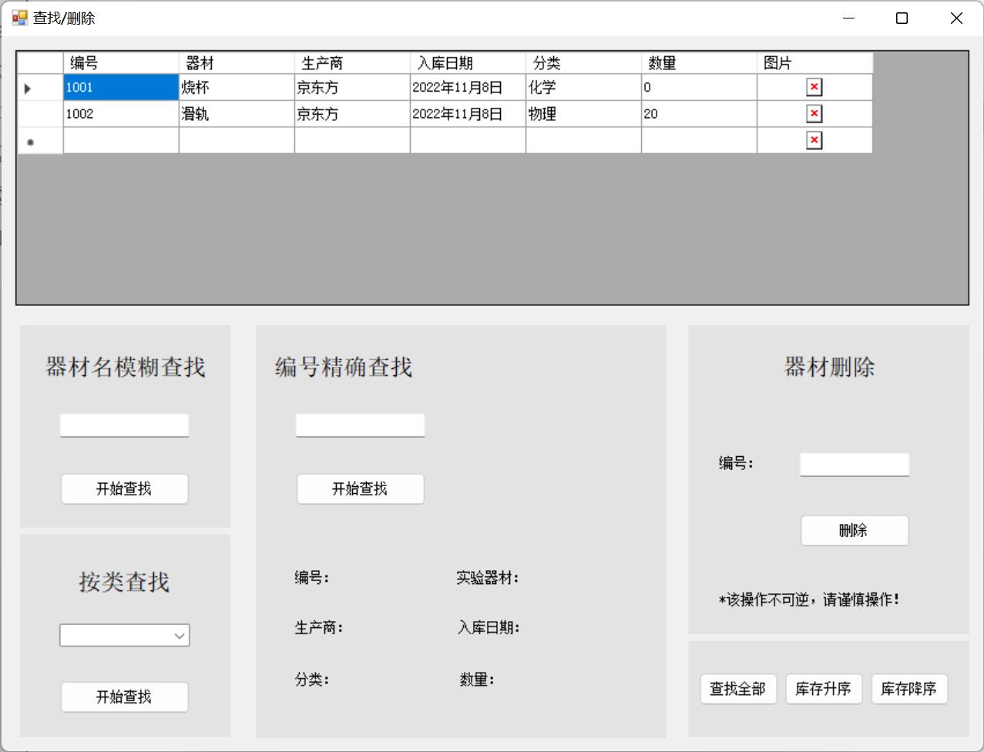Click the 编号精确查找 input field

[360, 425]
